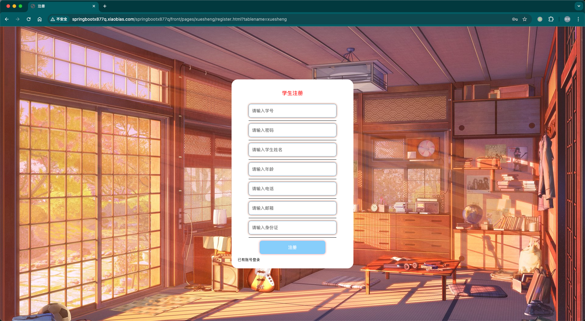The image size is (585, 321).
Task: Click the macOS green fullscreen button
Action: coord(20,6)
